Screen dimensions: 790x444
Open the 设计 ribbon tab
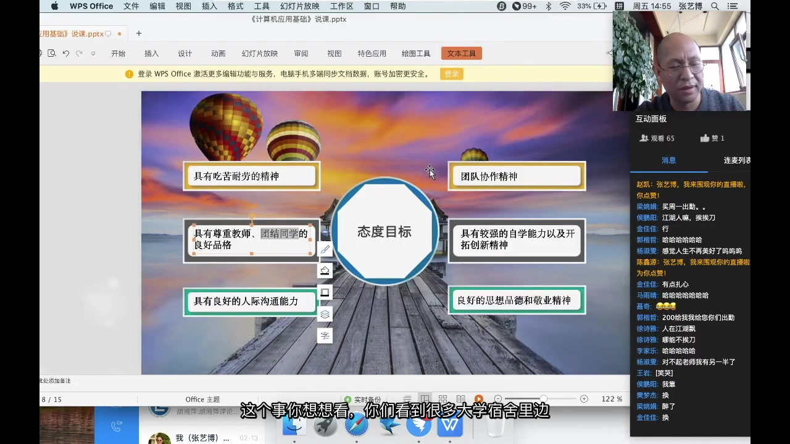click(x=185, y=54)
